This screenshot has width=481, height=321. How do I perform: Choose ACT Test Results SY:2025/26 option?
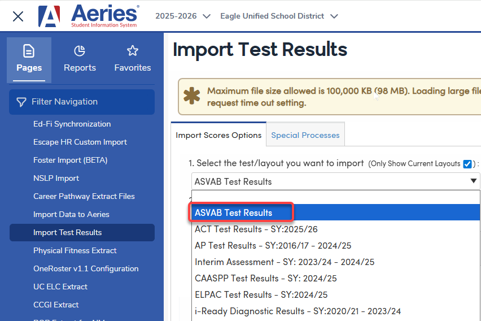pos(335,229)
